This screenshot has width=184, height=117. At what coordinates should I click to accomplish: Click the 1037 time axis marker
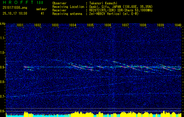(x=125, y=25)
